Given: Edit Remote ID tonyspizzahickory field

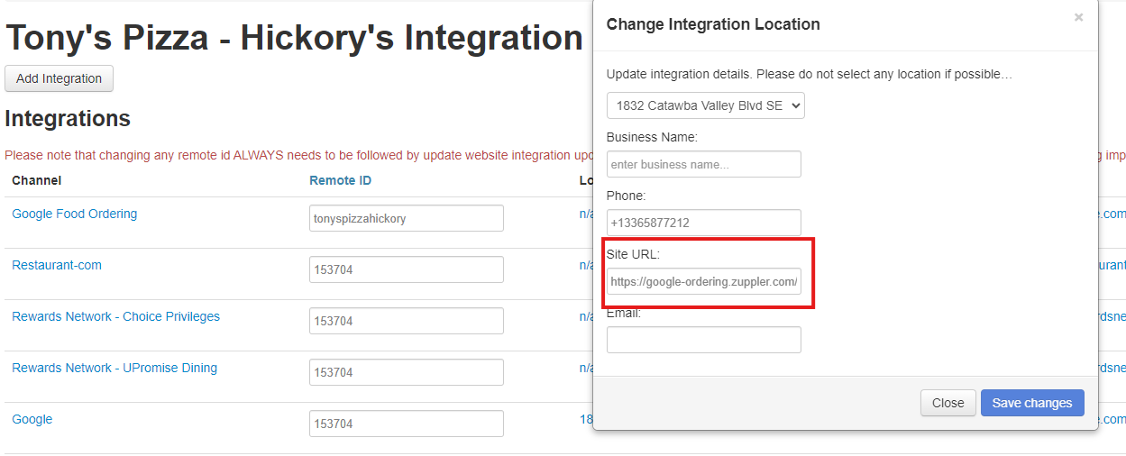Looking at the screenshot, I should coord(406,218).
